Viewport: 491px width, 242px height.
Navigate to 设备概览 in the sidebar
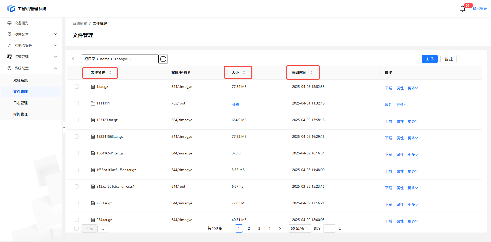(x=21, y=23)
